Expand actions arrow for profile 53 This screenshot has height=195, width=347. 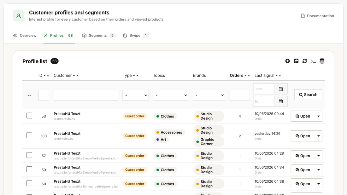pyautogui.click(x=319, y=116)
